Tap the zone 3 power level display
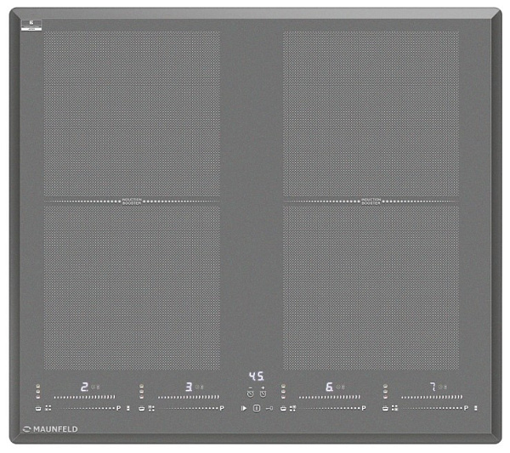The width and height of the screenshot is (510, 453). pyautogui.click(x=189, y=387)
